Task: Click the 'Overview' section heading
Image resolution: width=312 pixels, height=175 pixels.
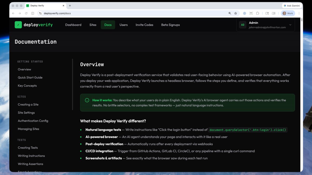Action: (x=92, y=65)
